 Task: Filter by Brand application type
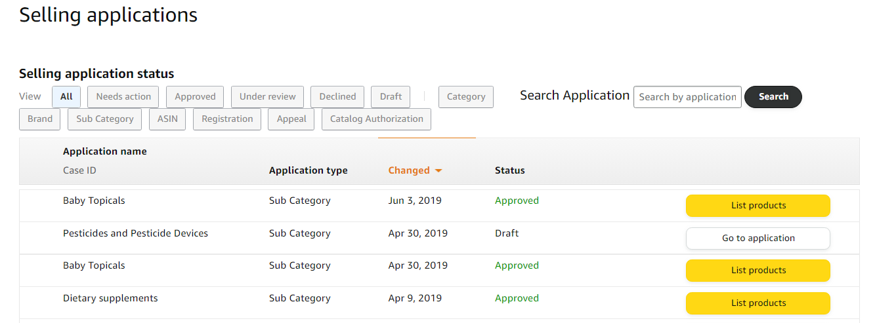[40, 119]
